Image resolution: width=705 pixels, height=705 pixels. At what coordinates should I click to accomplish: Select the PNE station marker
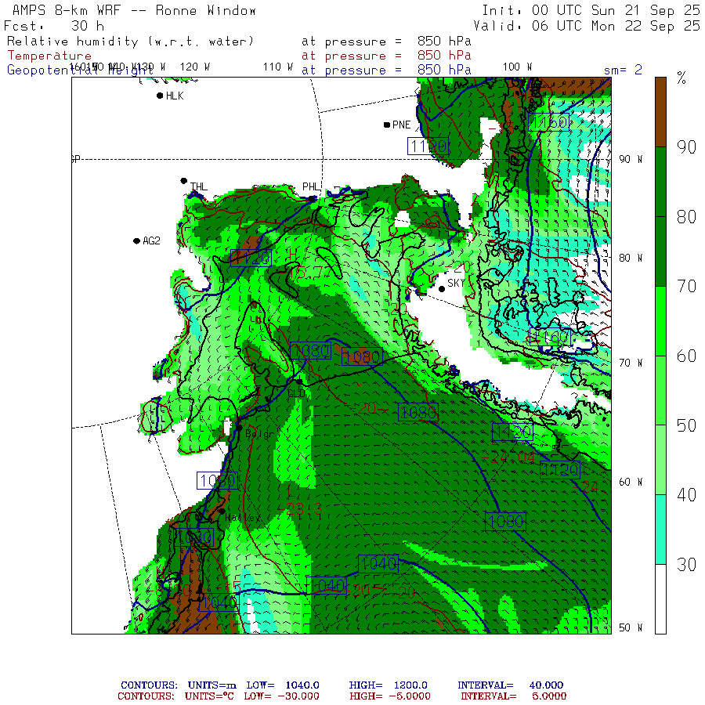pos(387,125)
